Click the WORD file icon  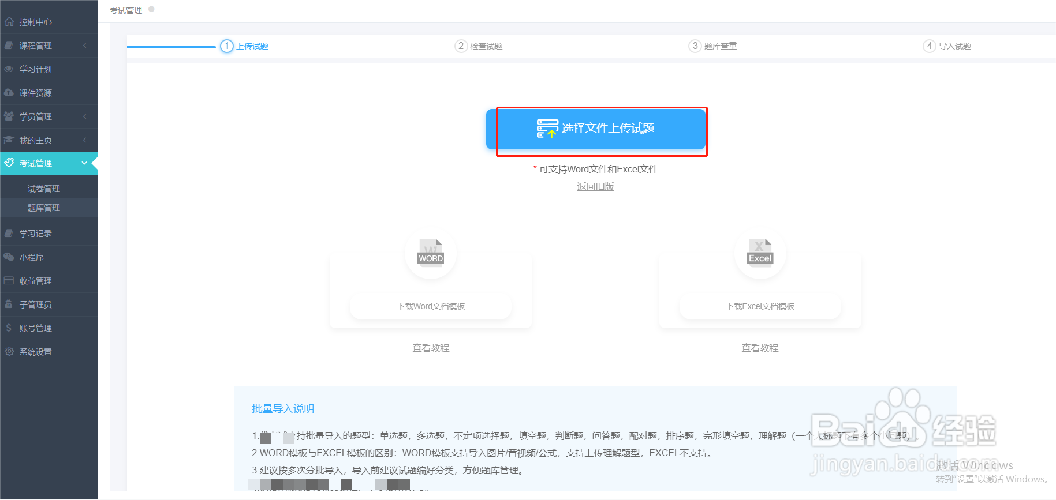coord(431,252)
